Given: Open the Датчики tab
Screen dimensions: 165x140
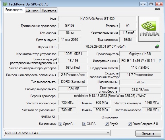Looking at the screenshot, I should click(32, 10).
